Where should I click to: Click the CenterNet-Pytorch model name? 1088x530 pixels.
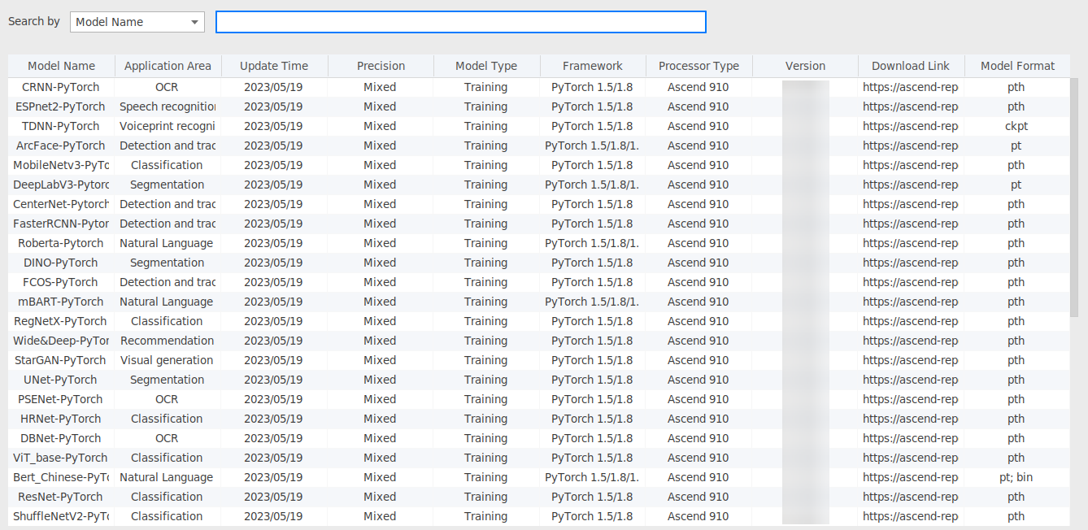pos(61,204)
